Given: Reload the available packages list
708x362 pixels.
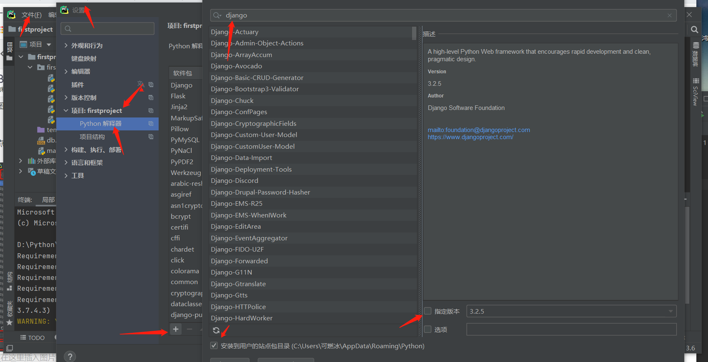Looking at the screenshot, I should point(216,330).
